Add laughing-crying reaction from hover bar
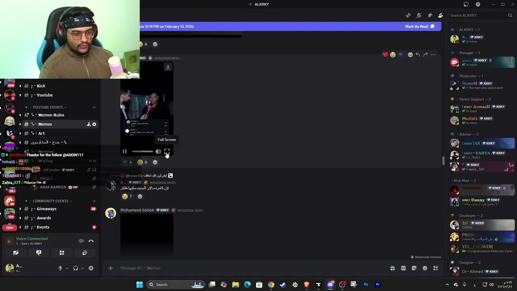Viewport: 517px width, 291px height. (393, 55)
